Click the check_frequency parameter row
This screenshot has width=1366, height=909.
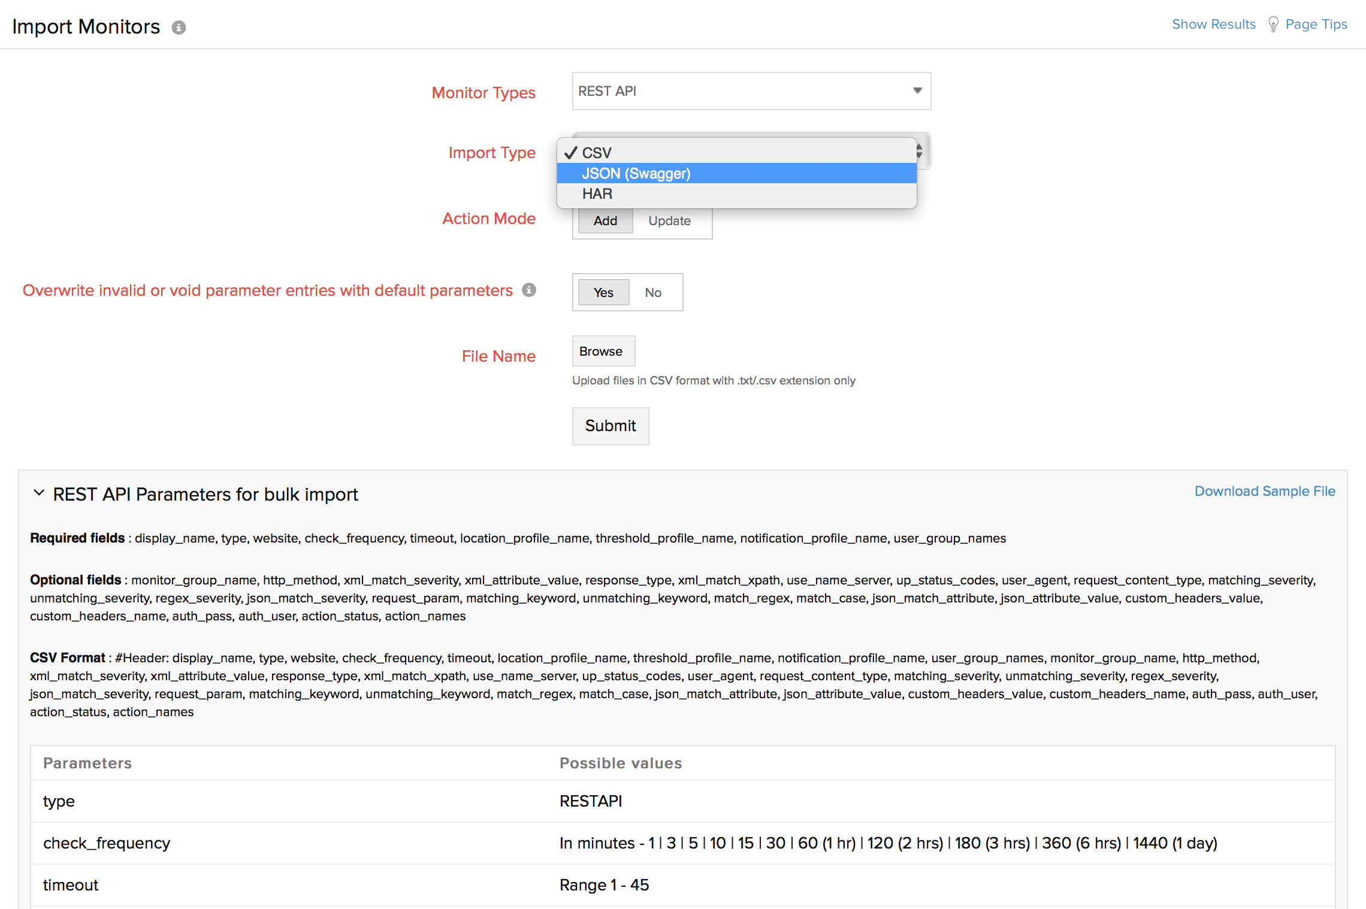pos(682,843)
